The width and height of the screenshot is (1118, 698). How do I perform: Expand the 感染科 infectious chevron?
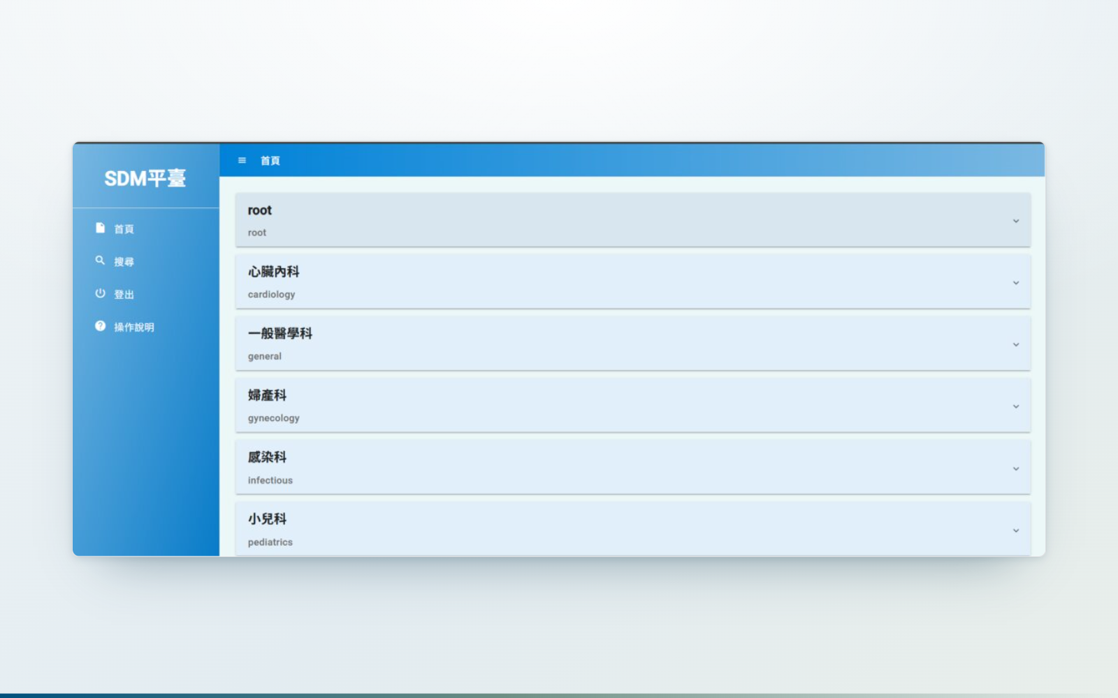[x=1016, y=468]
